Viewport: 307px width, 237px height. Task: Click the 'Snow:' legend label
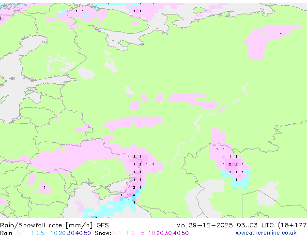tap(103, 233)
